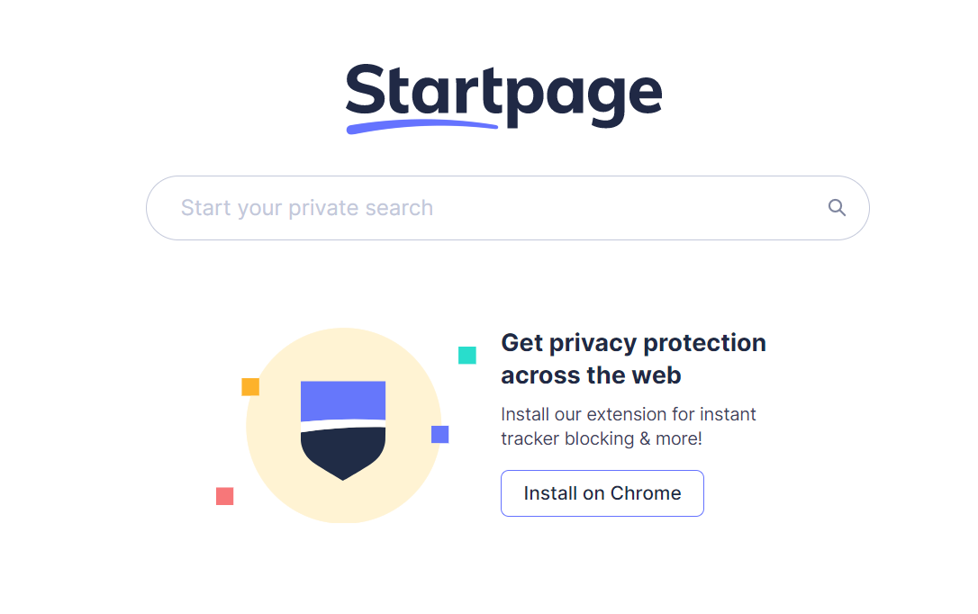Click the "across the web" heading line

(x=591, y=375)
